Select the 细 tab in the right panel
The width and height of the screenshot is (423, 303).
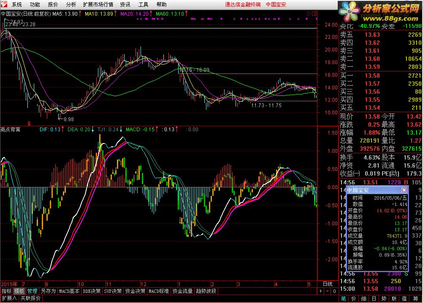pyautogui.click(x=363, y=298)
